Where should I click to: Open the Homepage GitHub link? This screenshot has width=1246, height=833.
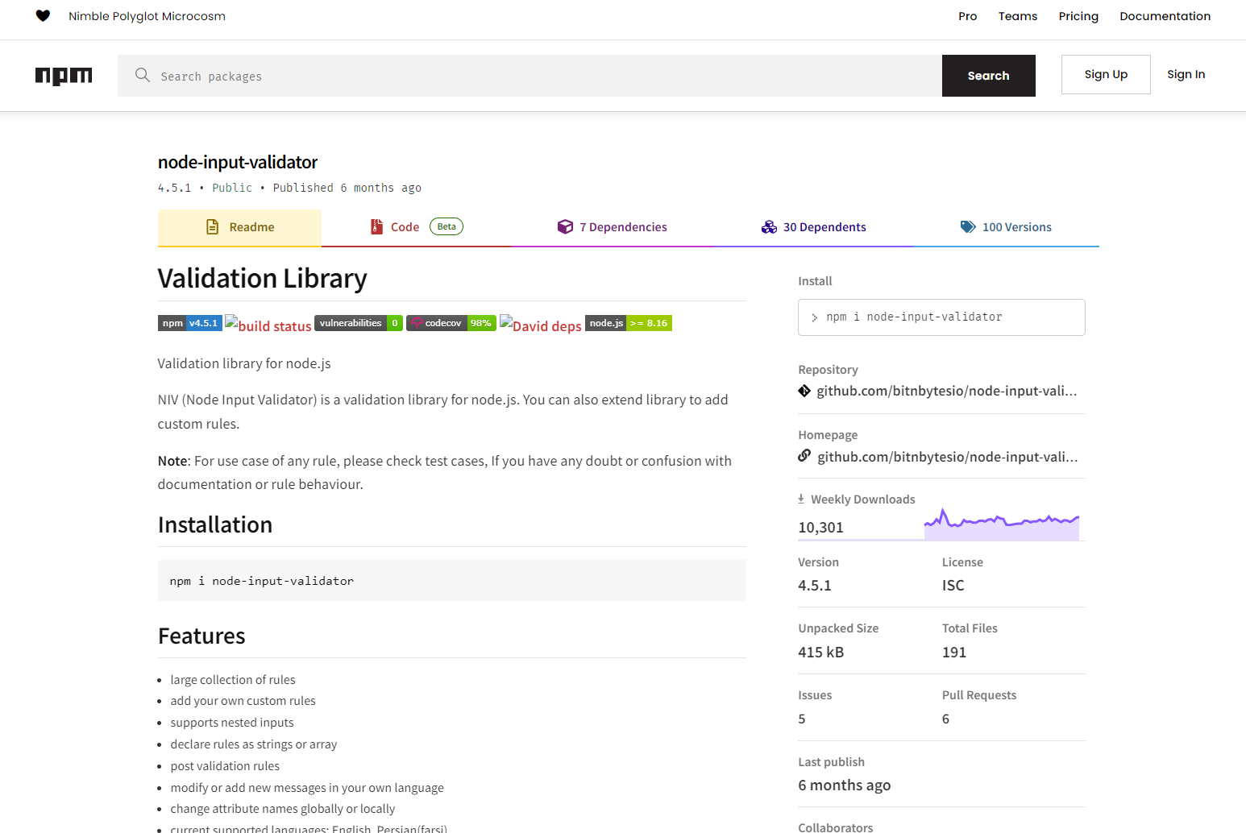coord(948,457)
